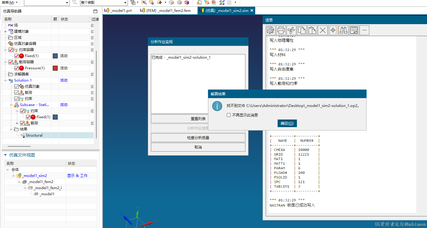The height and width of the screenshot is (228, 427).
Task: Collapse the 载荷容器 node
Action: tap(5, 62)
